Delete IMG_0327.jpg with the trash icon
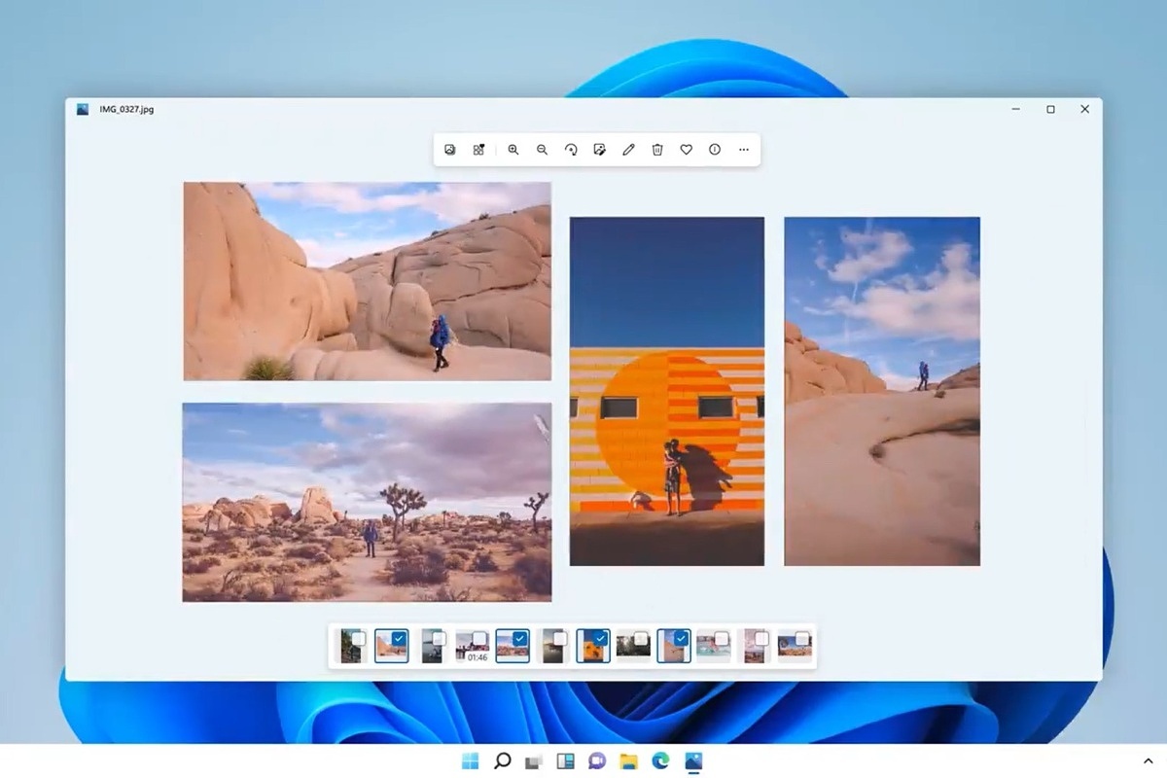 tap(656, 150)
